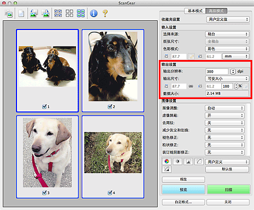Click the scale percent stepper
This screenshot has width=254, height=210.
tap(236, 86)
